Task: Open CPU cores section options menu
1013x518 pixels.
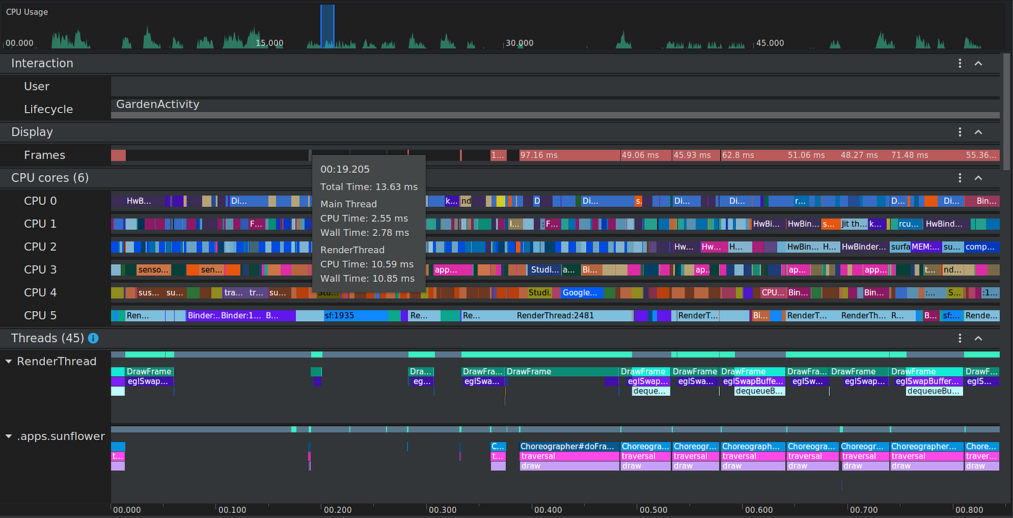Action: [x=959, y=178]
